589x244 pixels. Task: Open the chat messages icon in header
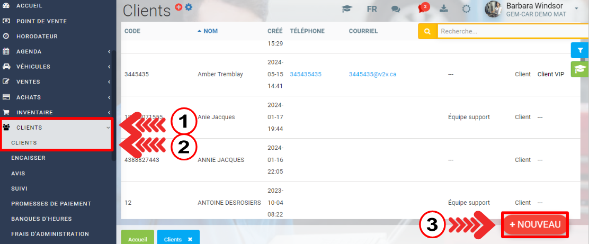pos(396,9)
